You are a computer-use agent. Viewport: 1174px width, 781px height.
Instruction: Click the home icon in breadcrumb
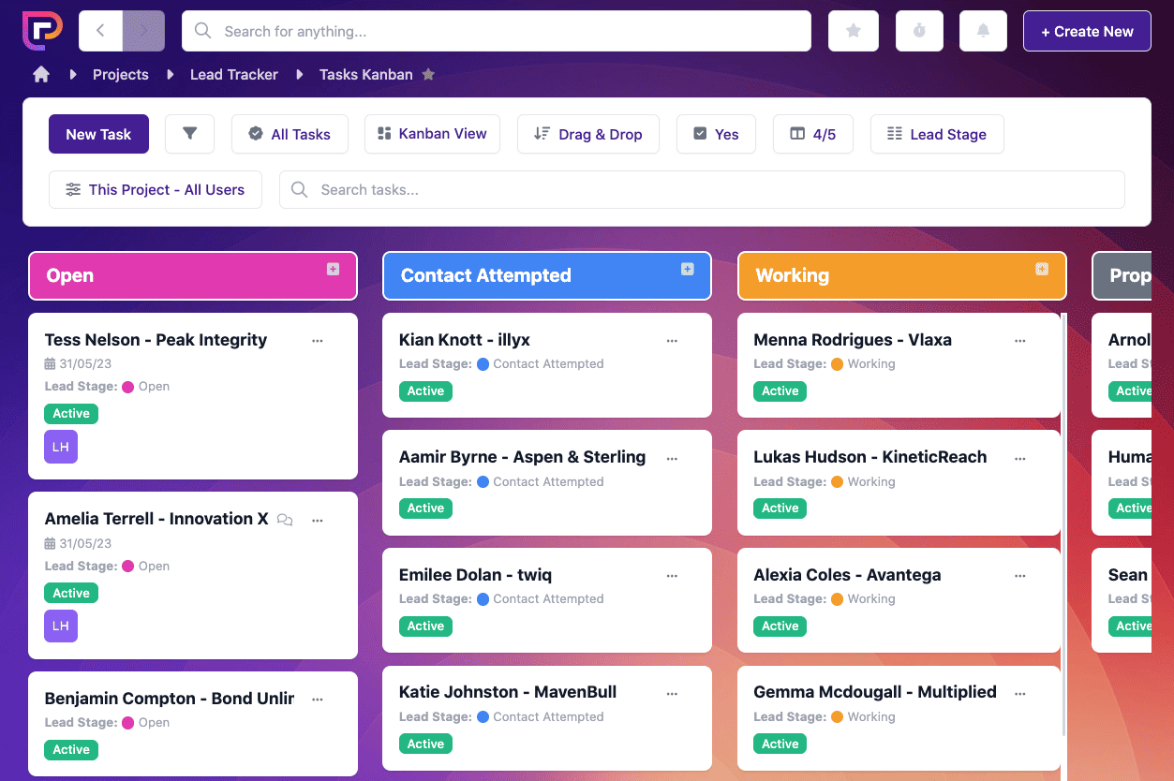point(41,74)
